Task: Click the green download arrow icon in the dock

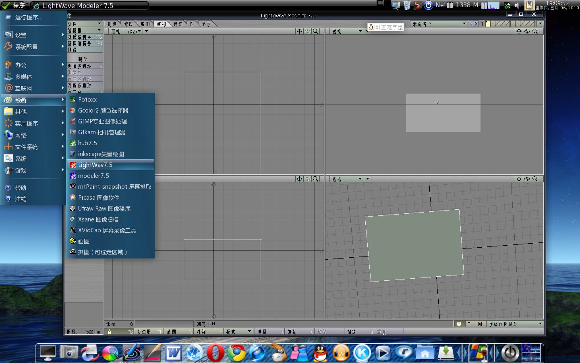Action: coord(446,353)
